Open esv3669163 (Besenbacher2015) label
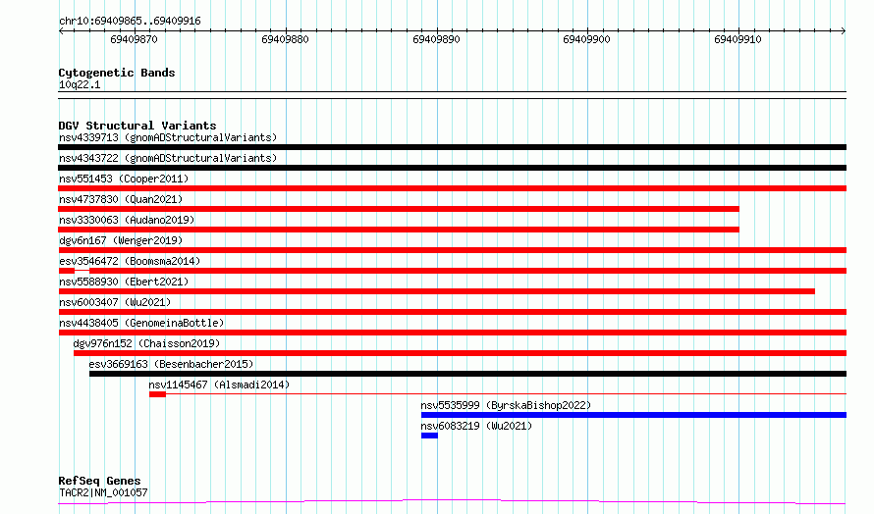The height and width of the screenshot is (514, 874). tap(171, 364)
